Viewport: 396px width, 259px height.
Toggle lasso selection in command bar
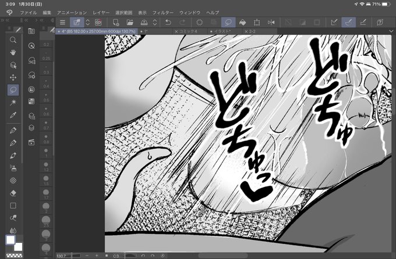228,23
